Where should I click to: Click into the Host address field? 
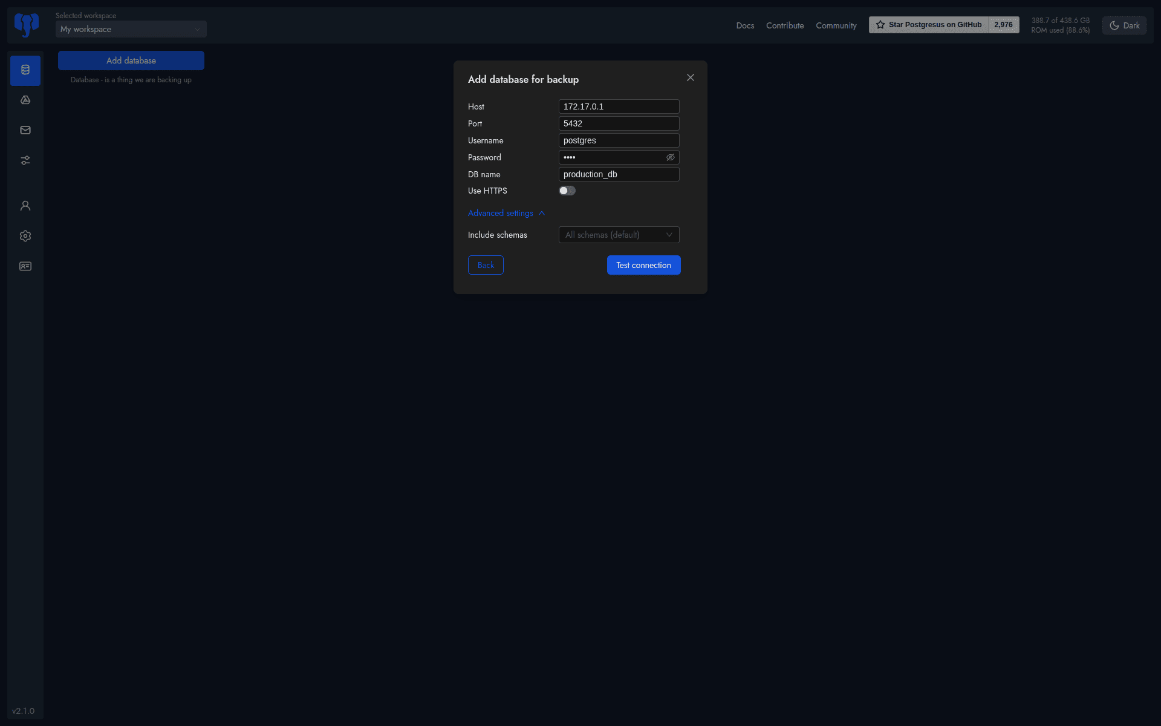pyautogui.click(x=618, y=106)
